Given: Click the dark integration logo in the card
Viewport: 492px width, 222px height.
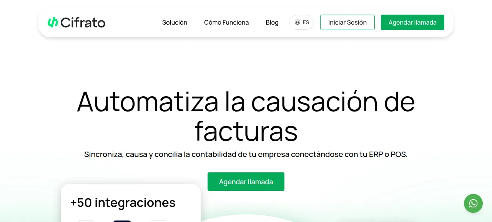Looking at the screenshot, I should (122, 221).
